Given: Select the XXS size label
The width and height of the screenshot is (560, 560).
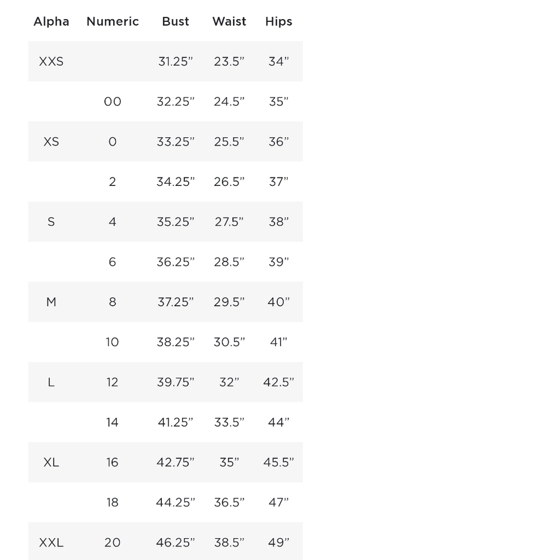Looking at the screenshot, I should click(x=51, y=62).
